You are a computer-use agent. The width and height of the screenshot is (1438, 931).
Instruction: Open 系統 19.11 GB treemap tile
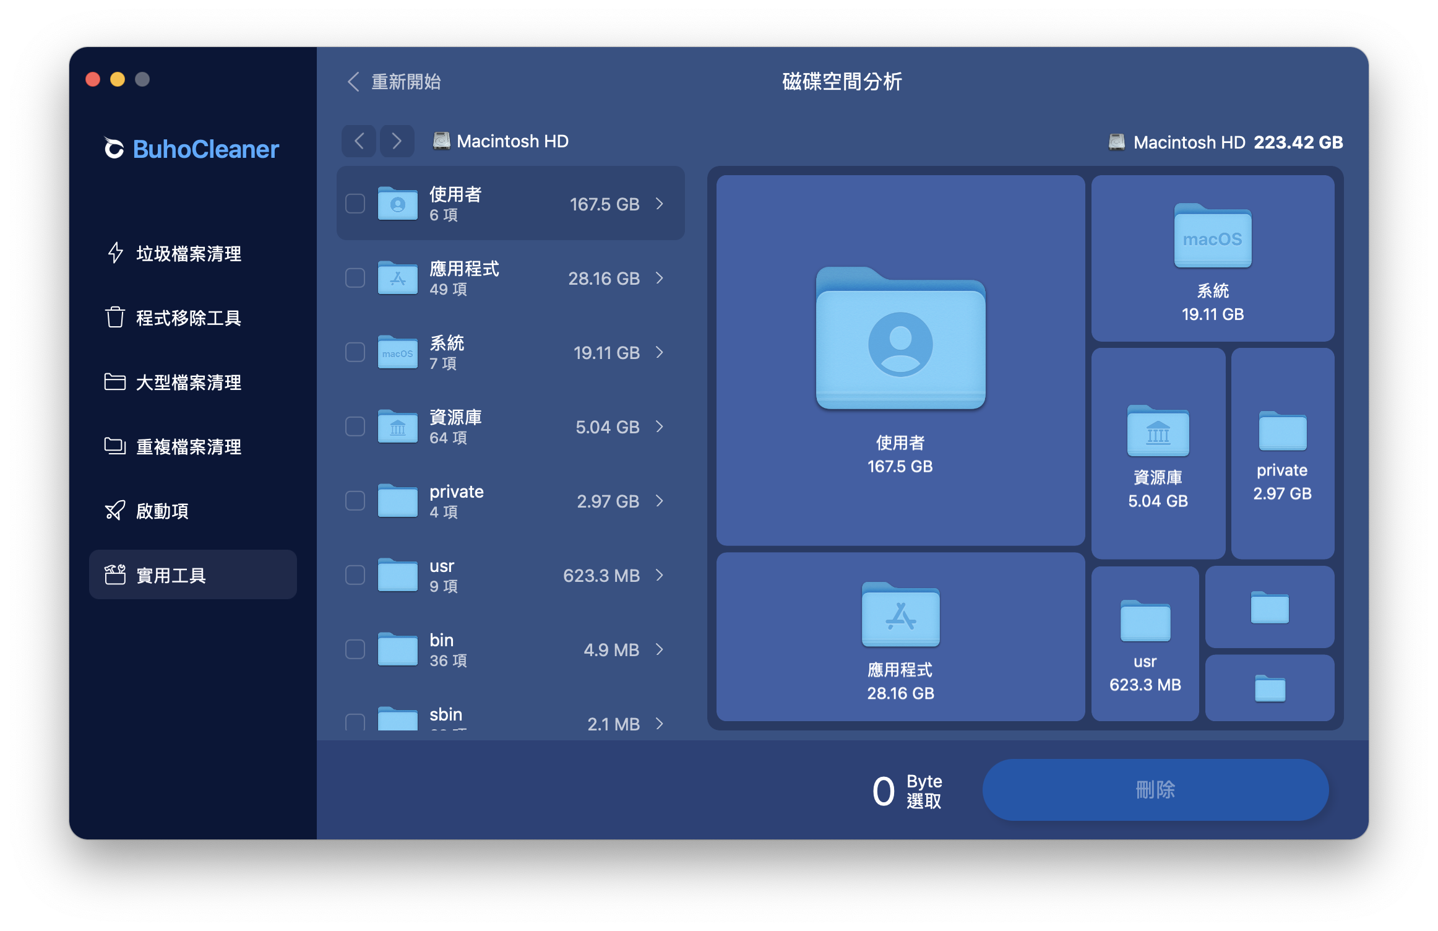[x=1213, y=258]
